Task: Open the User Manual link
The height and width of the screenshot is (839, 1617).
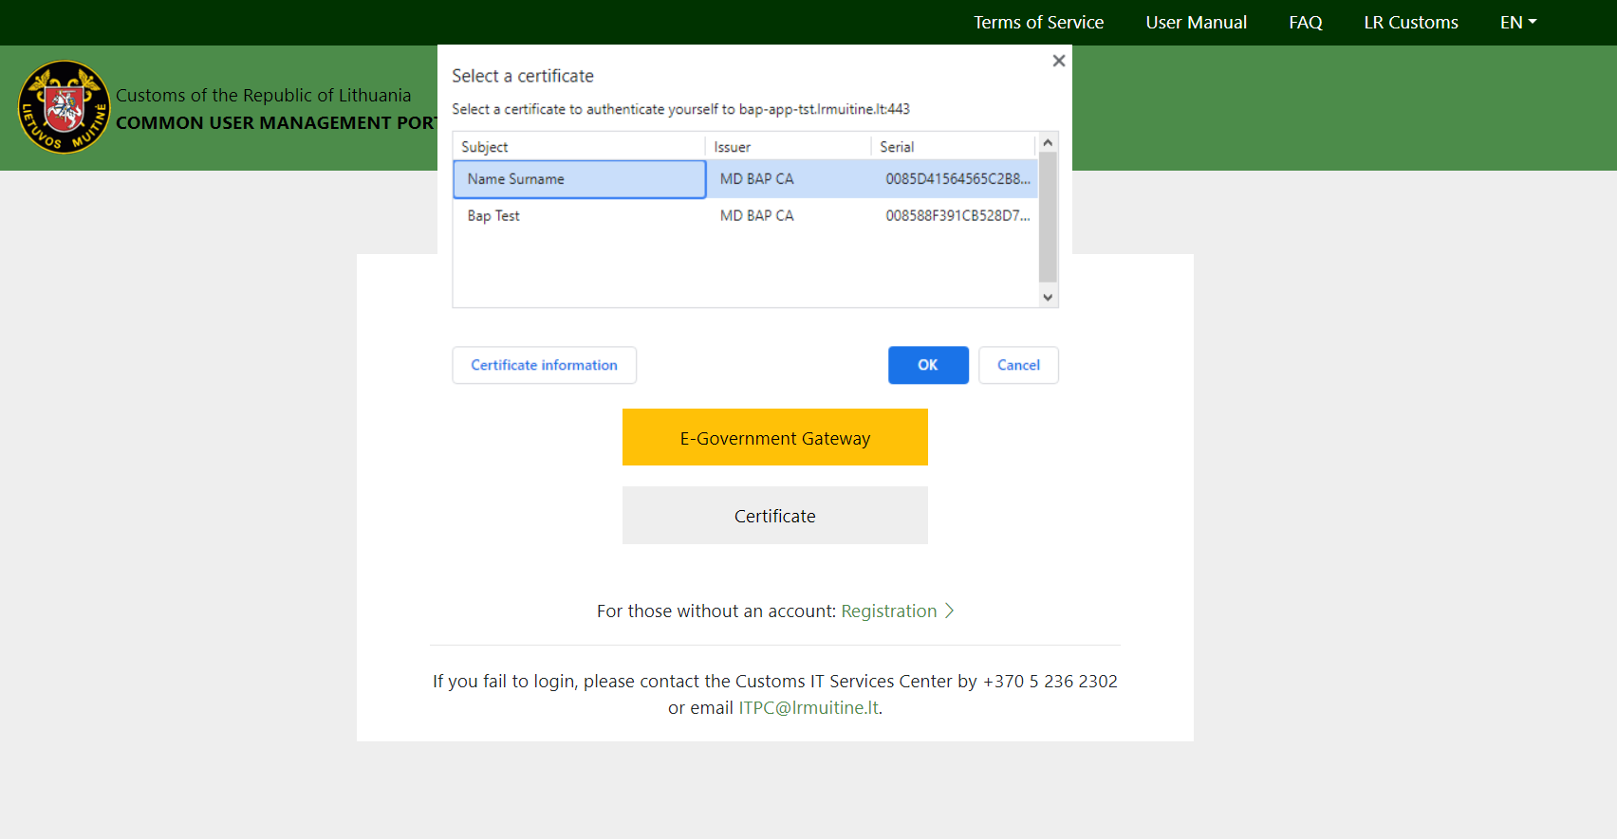Action: [1196, 22]
